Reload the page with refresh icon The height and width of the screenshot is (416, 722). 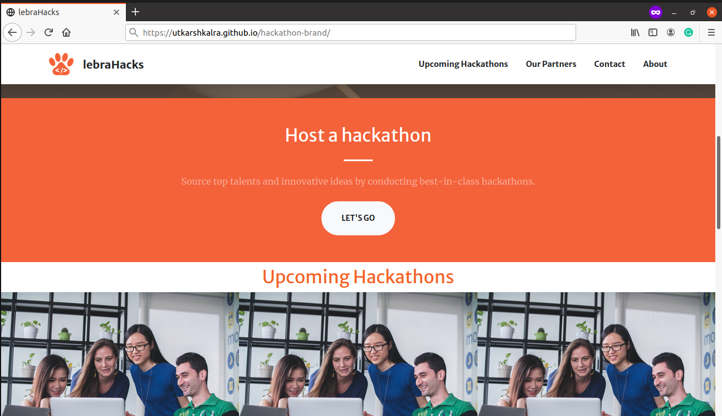point(48,32)
